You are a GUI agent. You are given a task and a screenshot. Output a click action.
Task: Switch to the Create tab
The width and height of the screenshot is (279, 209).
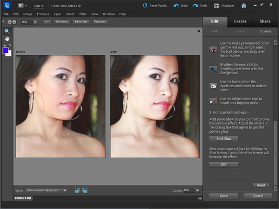240,21
